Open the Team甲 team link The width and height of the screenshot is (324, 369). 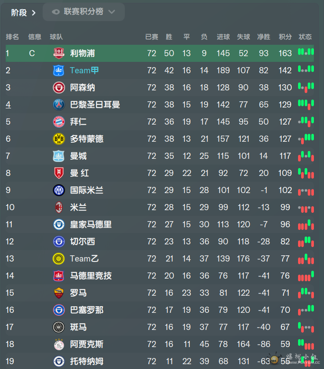(x=84, y=70)
